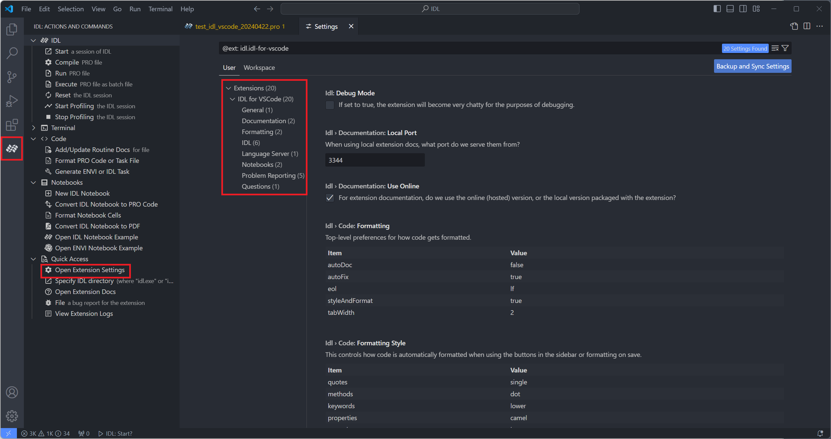Expand the Terminal tree section
This screenshot has height=439, width=831.
click(x=33, y=128)
